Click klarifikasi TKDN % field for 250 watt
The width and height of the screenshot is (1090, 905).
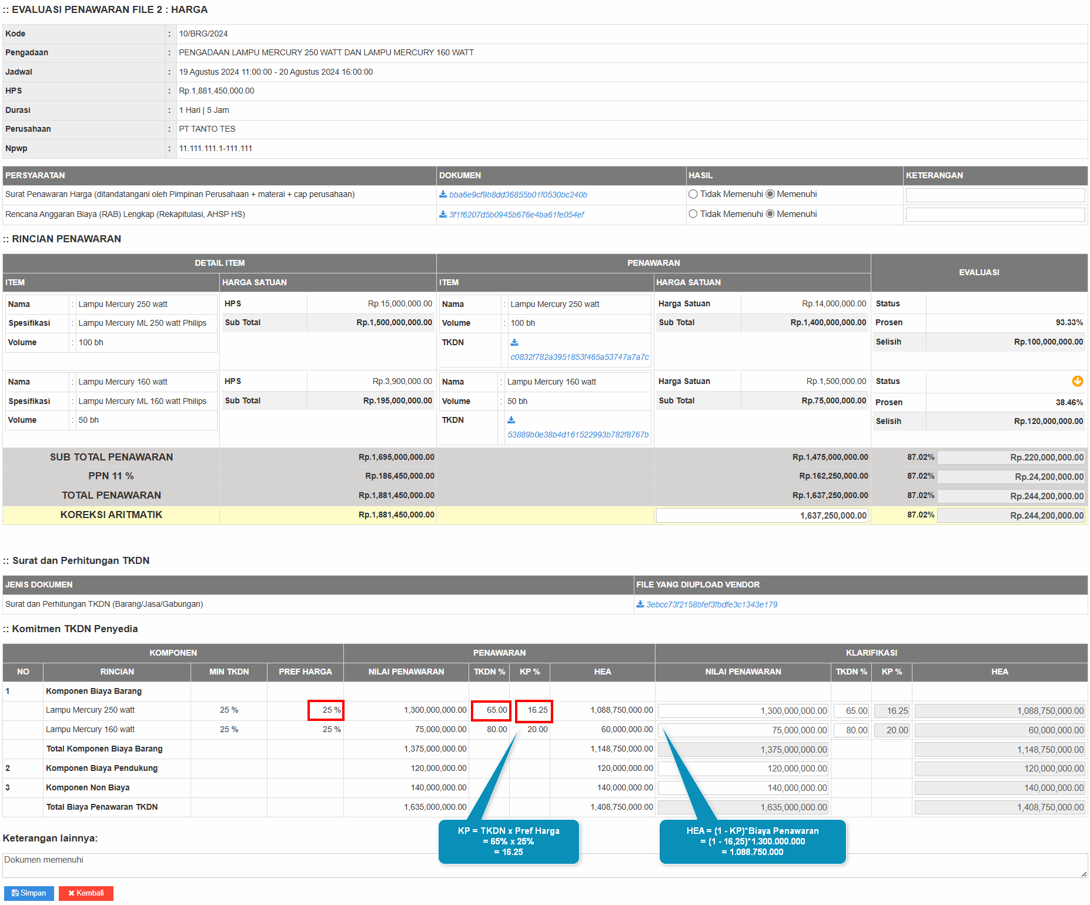click(851, 711)
